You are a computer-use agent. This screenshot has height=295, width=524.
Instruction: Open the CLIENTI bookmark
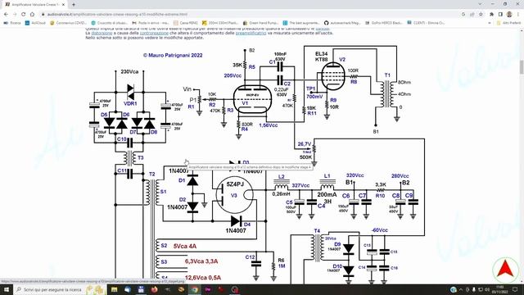pos(426,23)
